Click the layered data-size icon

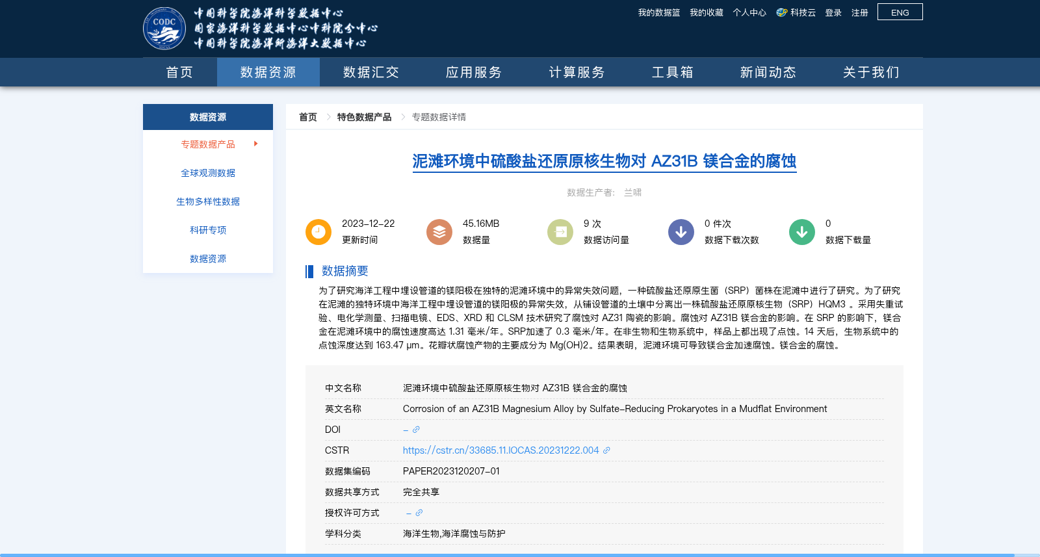point(439,232)
